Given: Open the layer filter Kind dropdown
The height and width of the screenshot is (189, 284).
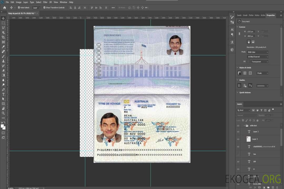Looking at the screenshot, I should (x=244, y=110).
